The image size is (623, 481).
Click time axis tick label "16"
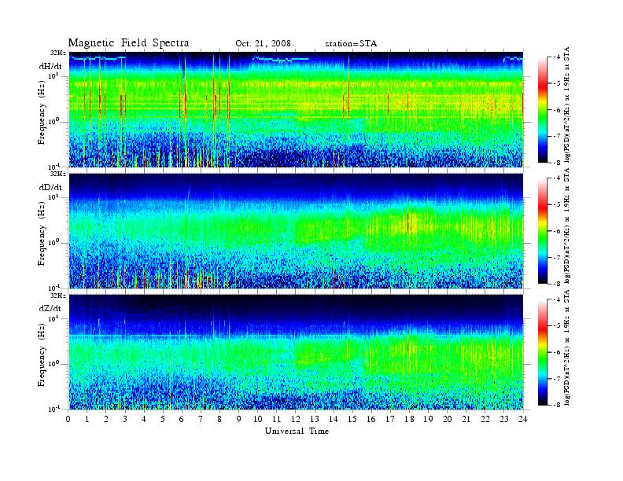[371, 419]
